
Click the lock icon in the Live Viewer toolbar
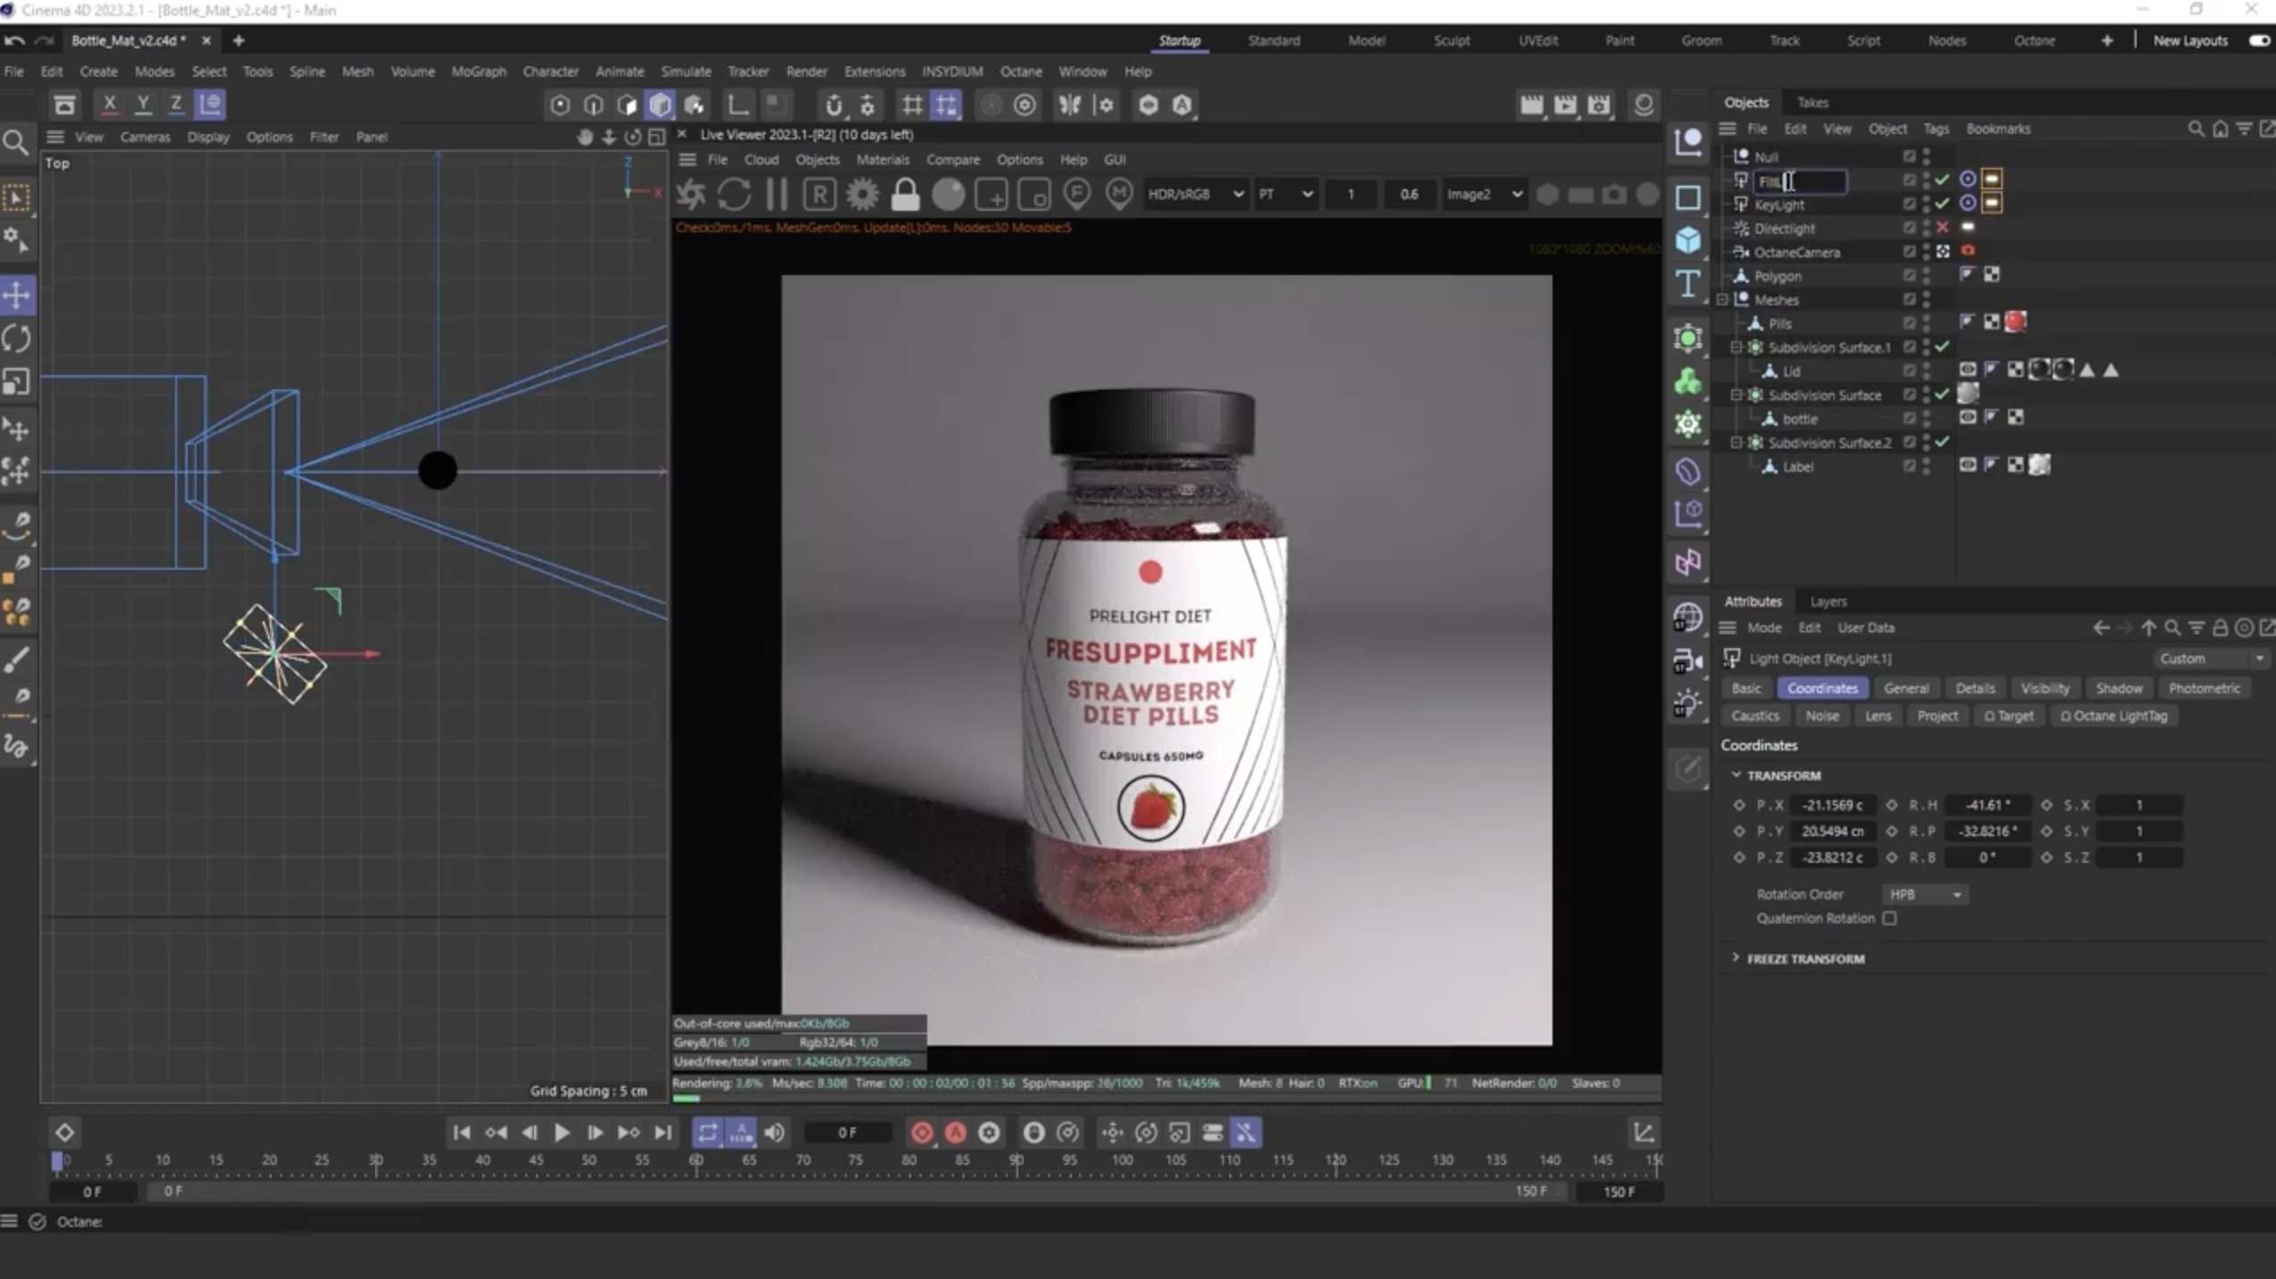click(906, 195)
